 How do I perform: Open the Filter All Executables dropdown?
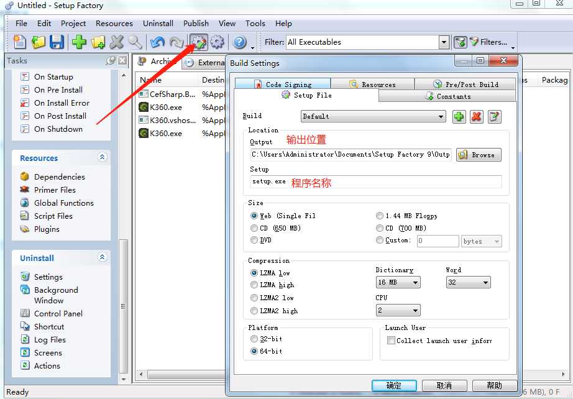[444, 42]
